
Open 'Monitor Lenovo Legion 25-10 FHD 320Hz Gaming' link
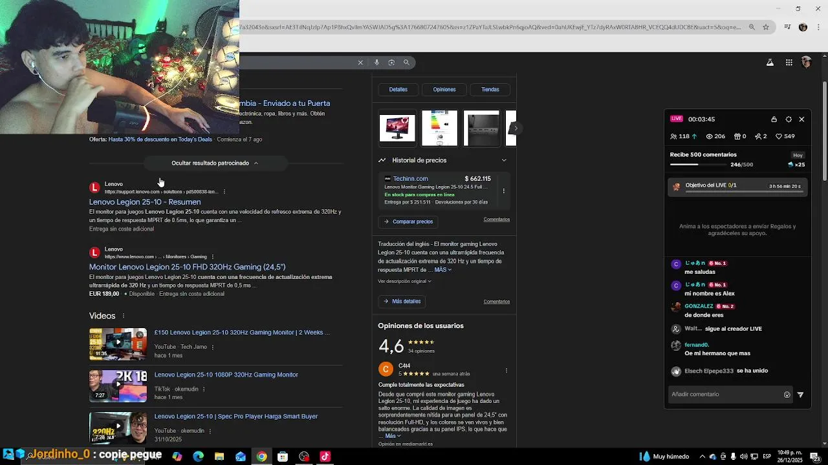point(187,267)
